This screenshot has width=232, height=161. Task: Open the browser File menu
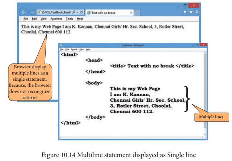(26, 18)
